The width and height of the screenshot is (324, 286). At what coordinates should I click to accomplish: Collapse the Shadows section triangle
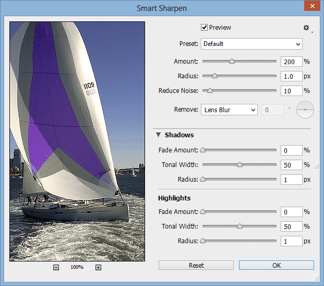tap(158, 135)
